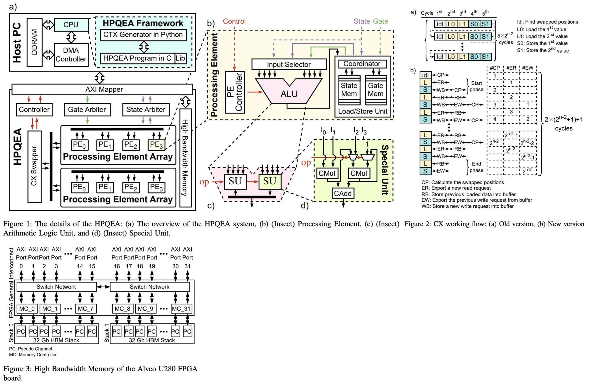Click the CAdd block

pyautogui.click(x=343, y=193)
